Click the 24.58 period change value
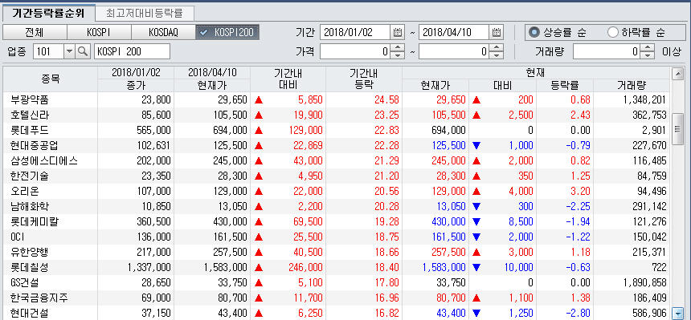The image size is (691, 320). pyautogui.click(x=386, y=100)
